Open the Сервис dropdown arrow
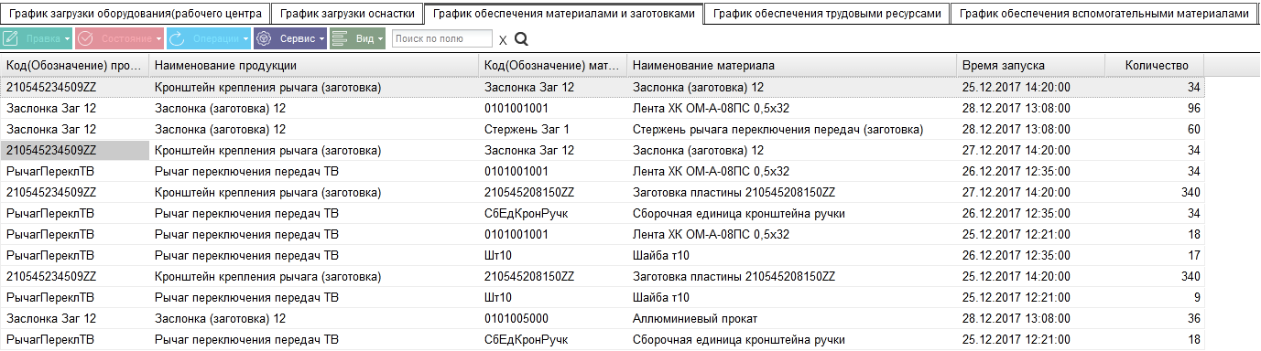Viewport: 1261px width, 351px height. [x=323, y=39]
